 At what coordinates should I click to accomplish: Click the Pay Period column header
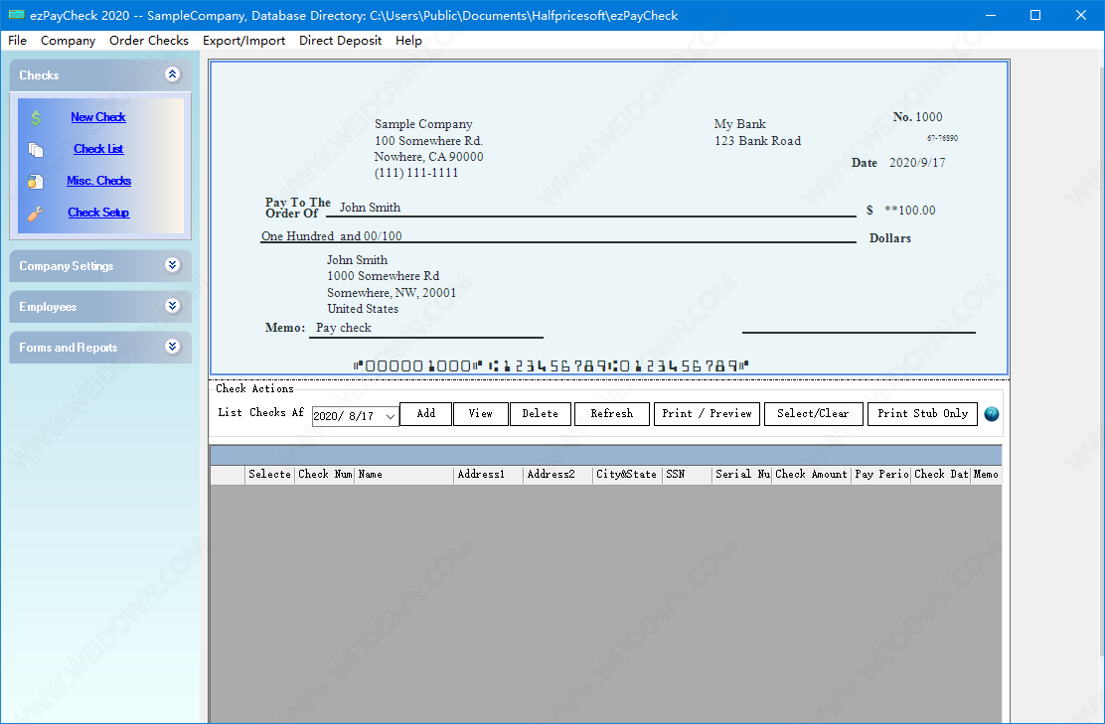pyautogui.click(x=881, y=475)
